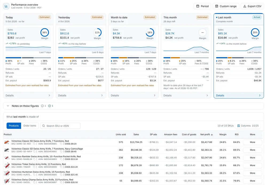Sort by the ROI column header

click(237, 135)
